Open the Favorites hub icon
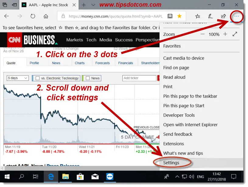Viewport: 248px width, 187px height. tap(197, 16)
